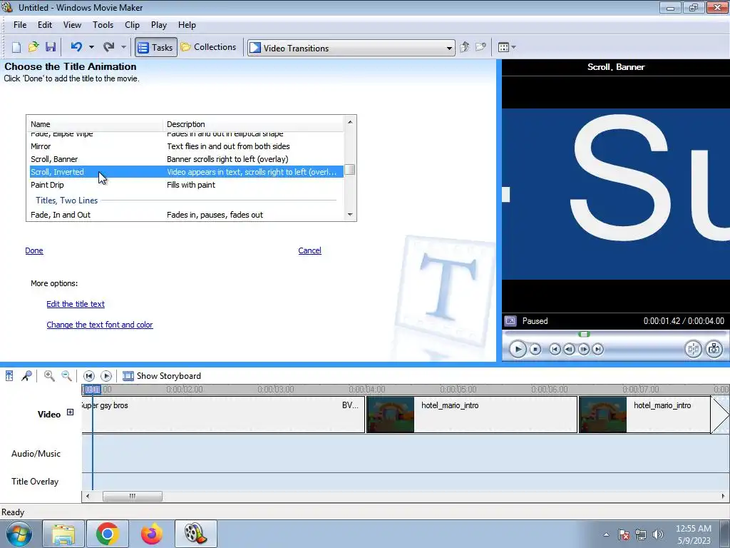The width and height of the screenshot is (730, 548).
Task: Open Windows Explorer from the taskbar
Action: [x=63, y=534]
